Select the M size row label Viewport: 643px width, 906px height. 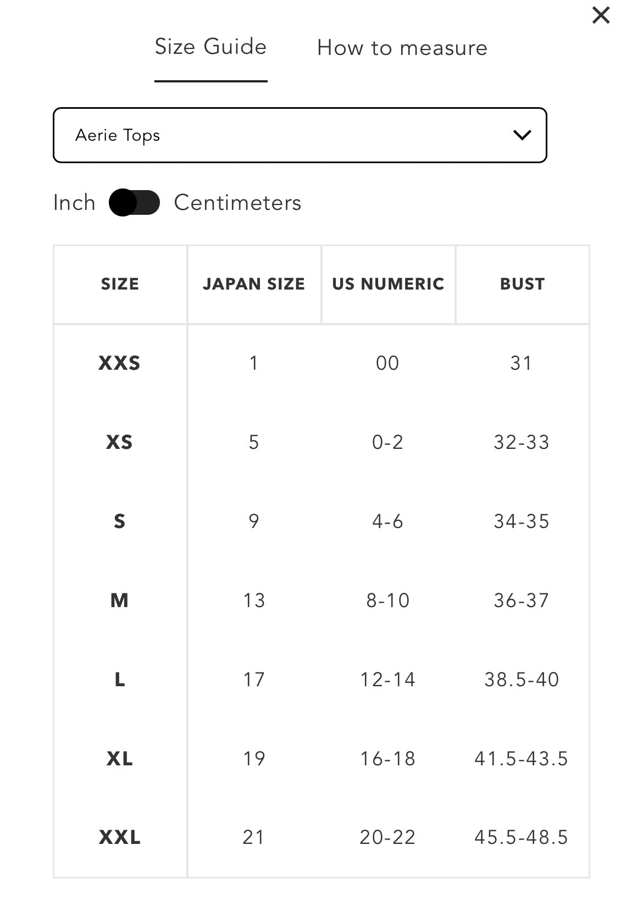point(120,601)
